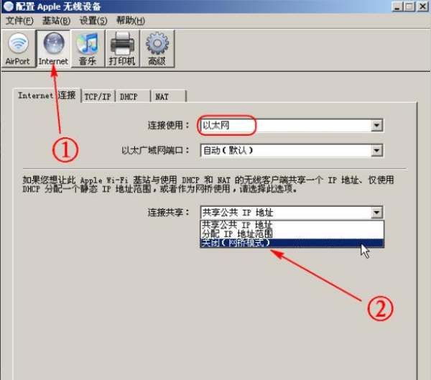Image resolution: width=431 pixels, height=380 pixels.
Task: Click the app icon in title bar
Action: pos(8,6)
